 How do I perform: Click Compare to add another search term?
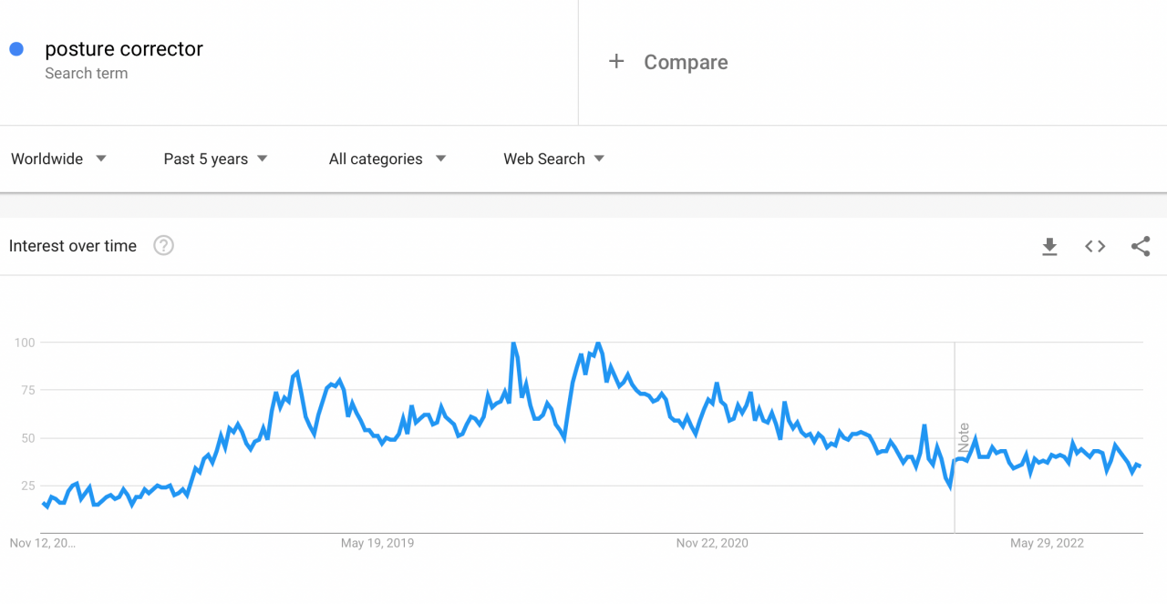coord(686,62)
